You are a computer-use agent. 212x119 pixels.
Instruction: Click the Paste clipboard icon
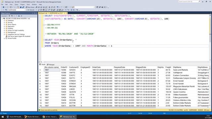coord(54,7)
